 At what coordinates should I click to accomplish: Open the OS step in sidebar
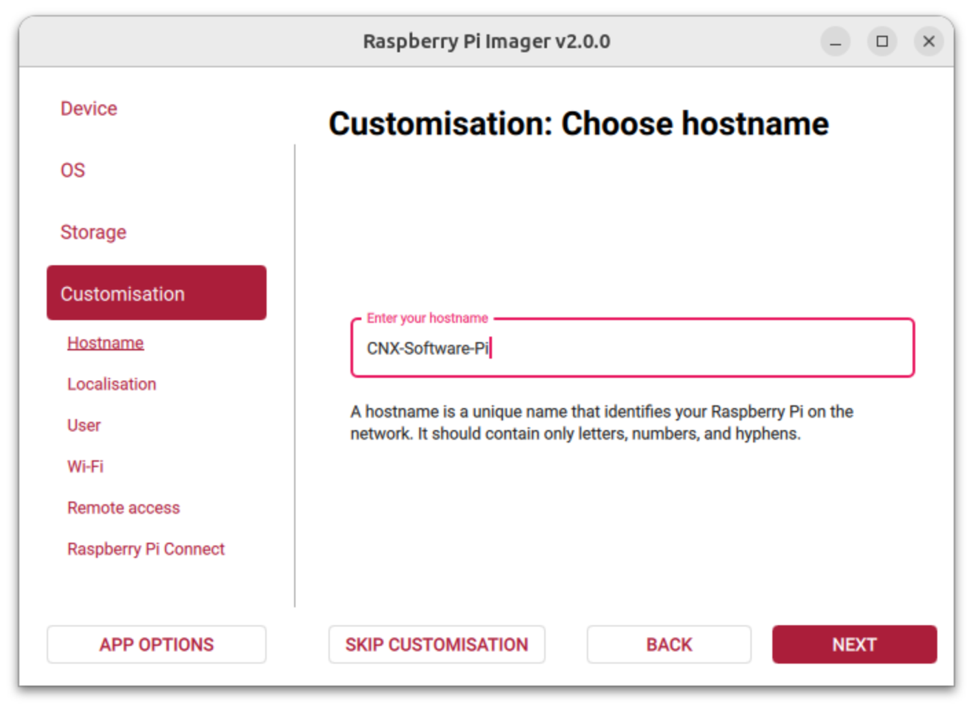point(73,170)
